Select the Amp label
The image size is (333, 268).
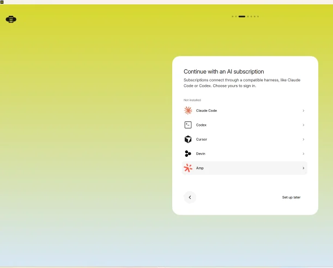199,168
